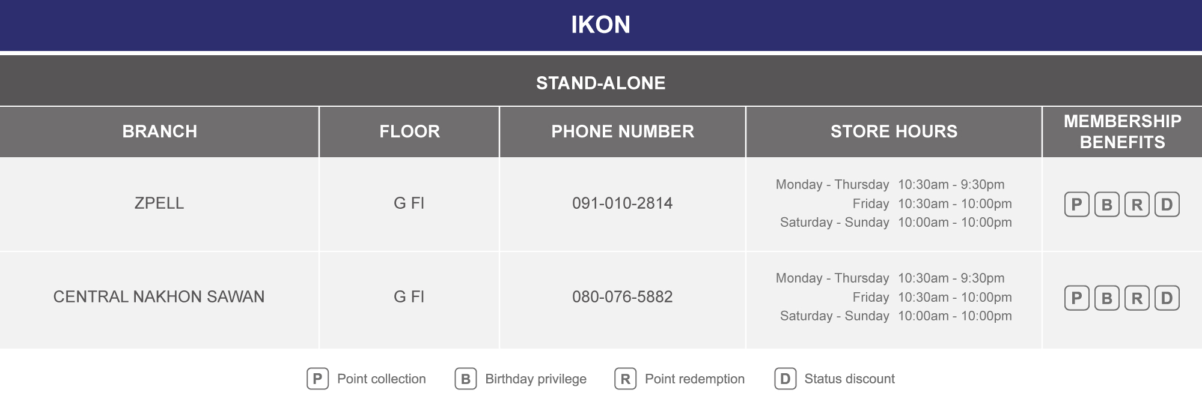Viewport: 1202px width, 408px height.
Task: Click the MEMBERSHIP BENEFITS column header
Action: pyautogui.click(x=1122, y=132)
